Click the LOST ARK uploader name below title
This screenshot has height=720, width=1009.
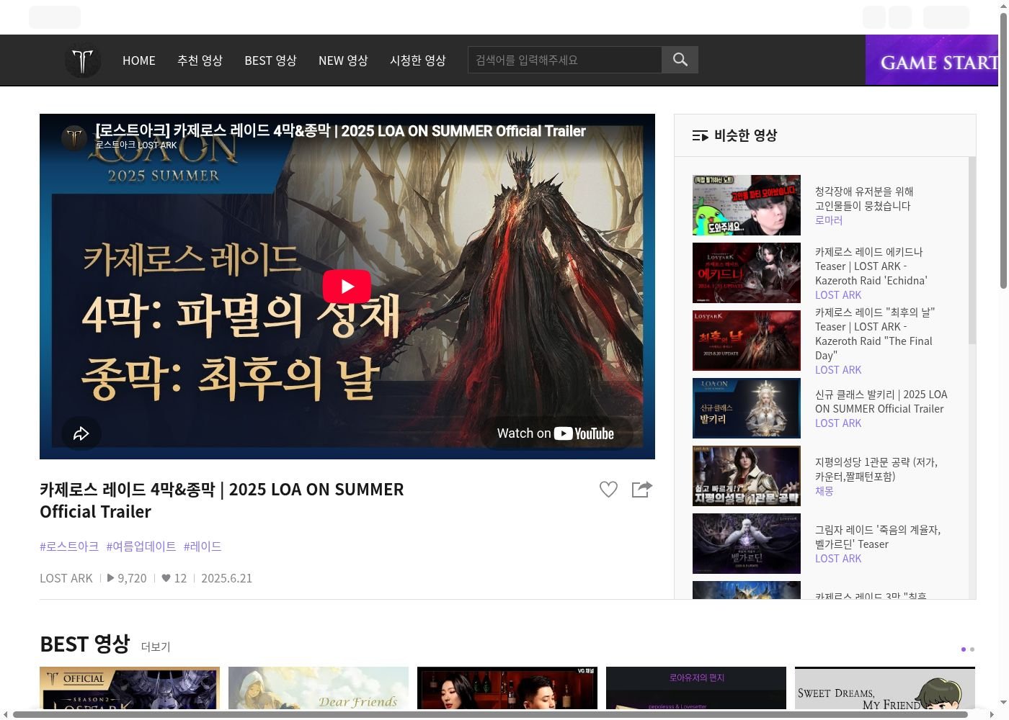66,578
